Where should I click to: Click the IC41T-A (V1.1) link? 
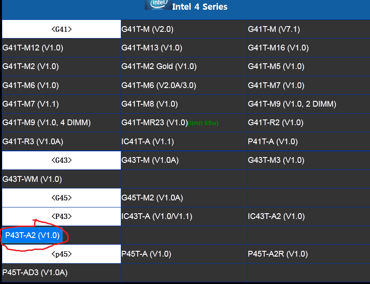[147, 142]
